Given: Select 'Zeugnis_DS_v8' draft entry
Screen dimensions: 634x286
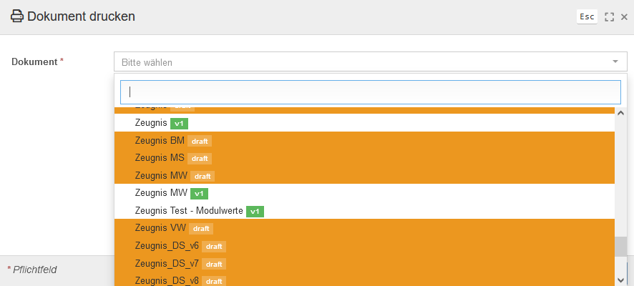Looking at the screenshot, I should 364,280.
